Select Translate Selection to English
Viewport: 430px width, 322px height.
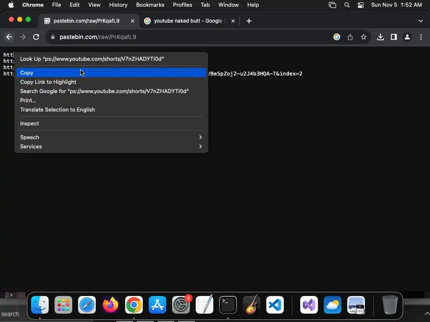[111, 109]
